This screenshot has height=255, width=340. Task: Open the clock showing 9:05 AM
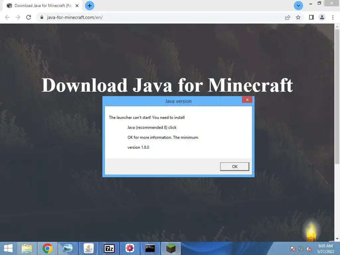point(325,249)
